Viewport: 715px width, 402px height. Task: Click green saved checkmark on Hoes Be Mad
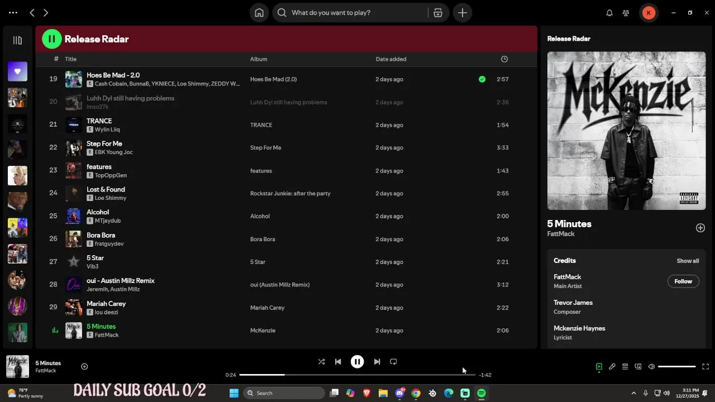482,79
